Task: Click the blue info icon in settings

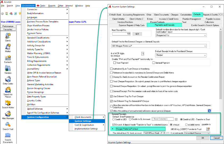Action: point(209,111)
